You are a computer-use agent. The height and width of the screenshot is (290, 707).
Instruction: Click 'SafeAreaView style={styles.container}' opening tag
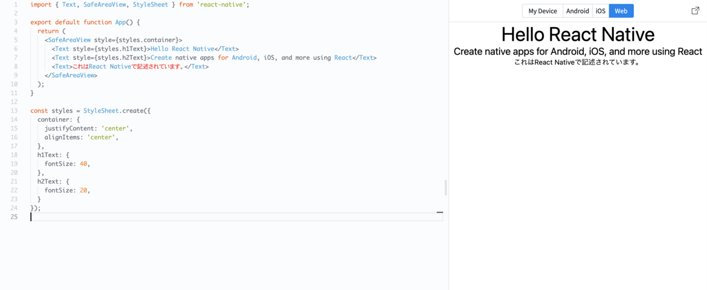pos(113,39)
